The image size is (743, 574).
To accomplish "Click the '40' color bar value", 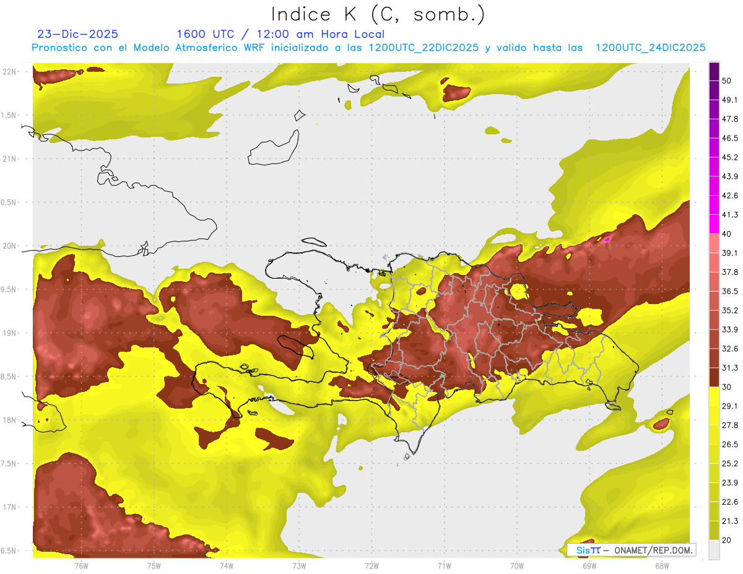I will tap(728, 234).
